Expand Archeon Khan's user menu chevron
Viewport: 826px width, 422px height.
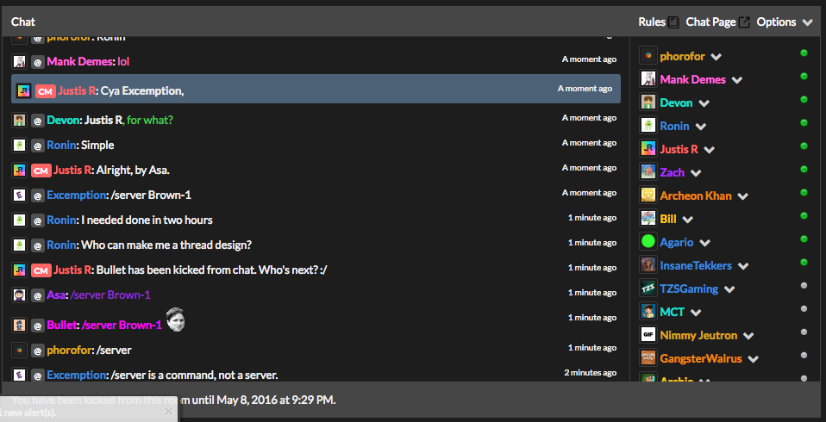[x=742, y=196]
